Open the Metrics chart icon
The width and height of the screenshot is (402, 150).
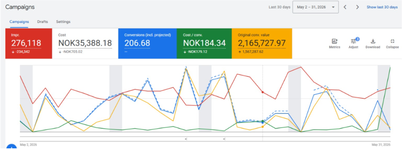coord(334,41)
